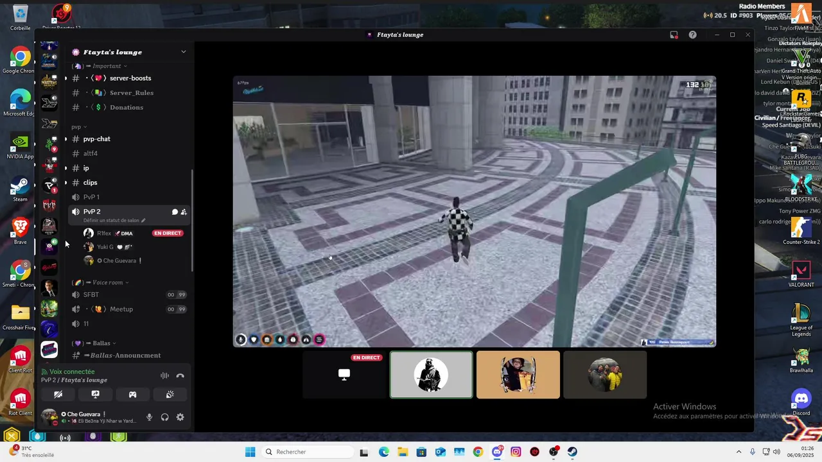The width and height of the screenshot is (822, 462).
Task: Click the live stream video view
Action: [x=475, y=212]
